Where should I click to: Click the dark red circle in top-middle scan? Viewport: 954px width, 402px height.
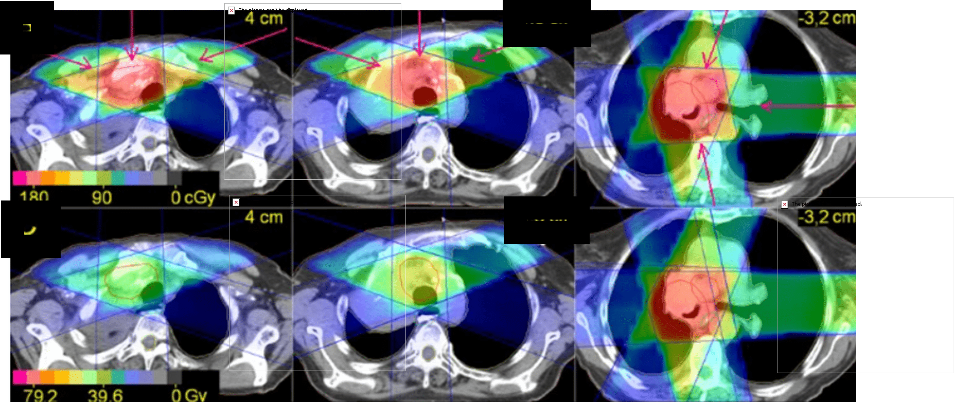pos(424,96)
